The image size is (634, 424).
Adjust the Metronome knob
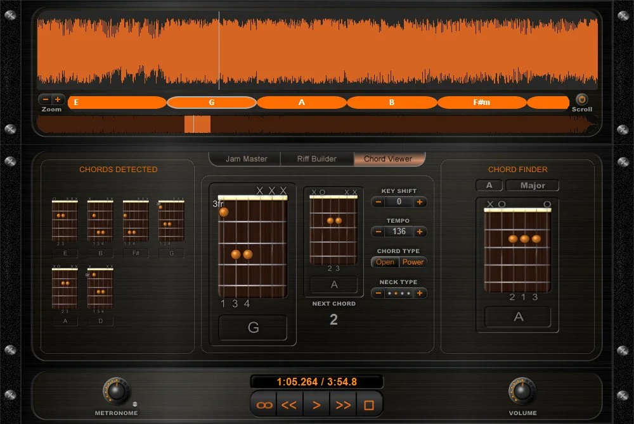click(x=117, y=391)
